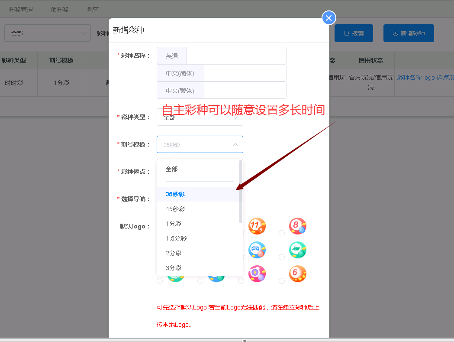Open the 期号模板 dropdown showing 35秒彩
The width and height of the screenshot is (454, 342).
(200, 144)
